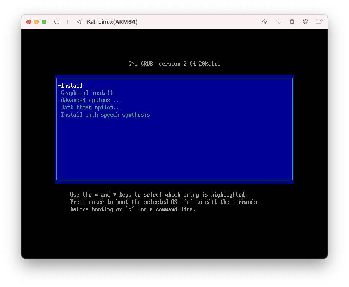
Task: Click the Kali Linux(ARM64) window title
Action: (112, 22)
